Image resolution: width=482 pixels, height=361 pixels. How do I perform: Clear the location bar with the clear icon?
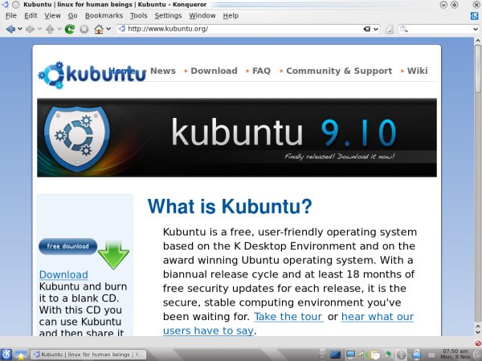click(x=367, y=29)
